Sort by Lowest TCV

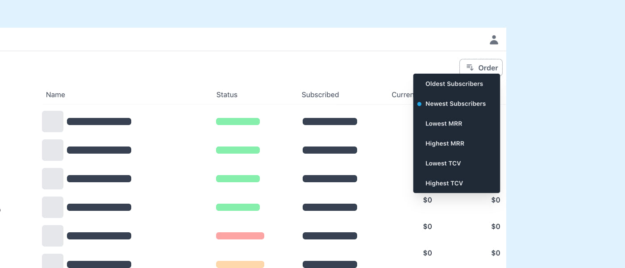[x=443, y=163]
